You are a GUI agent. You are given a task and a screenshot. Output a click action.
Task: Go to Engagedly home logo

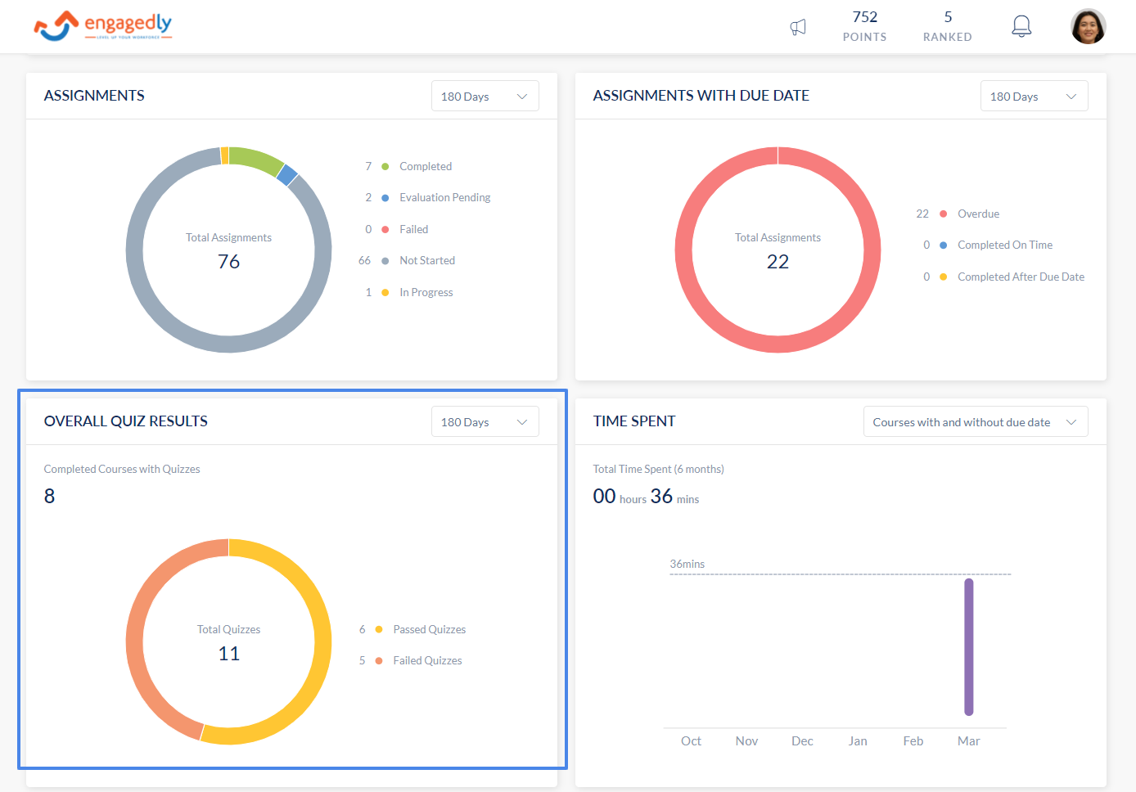[x=103, y=26]
